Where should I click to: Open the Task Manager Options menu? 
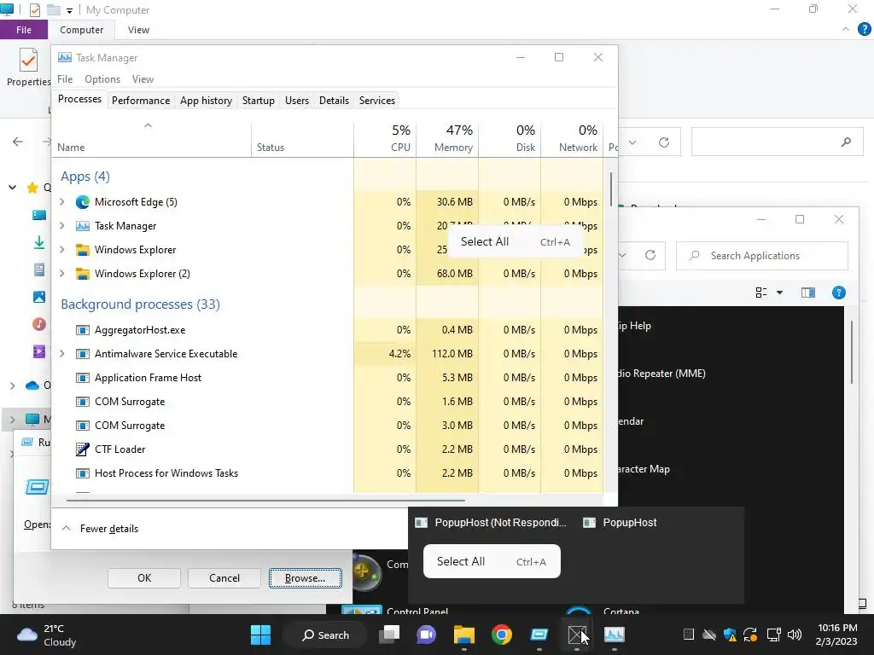click(102, 79)
